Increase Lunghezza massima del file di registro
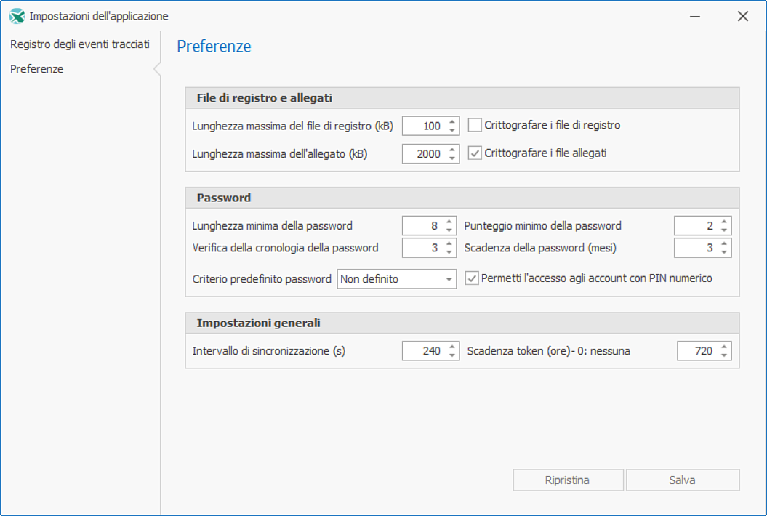This screenshot has height=516, width=767. tap(452, 122)
